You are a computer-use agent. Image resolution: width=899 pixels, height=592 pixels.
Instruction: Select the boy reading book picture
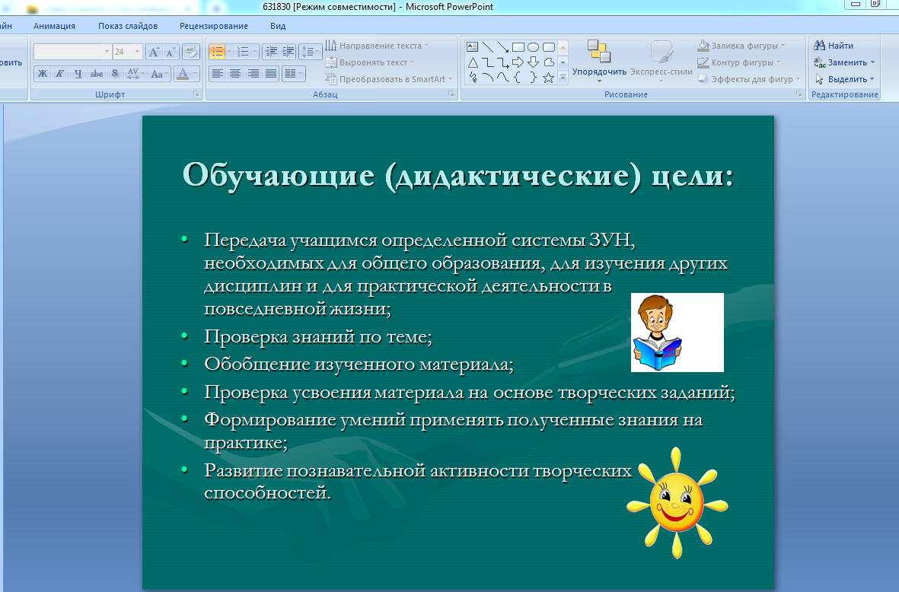click(677, 333)
